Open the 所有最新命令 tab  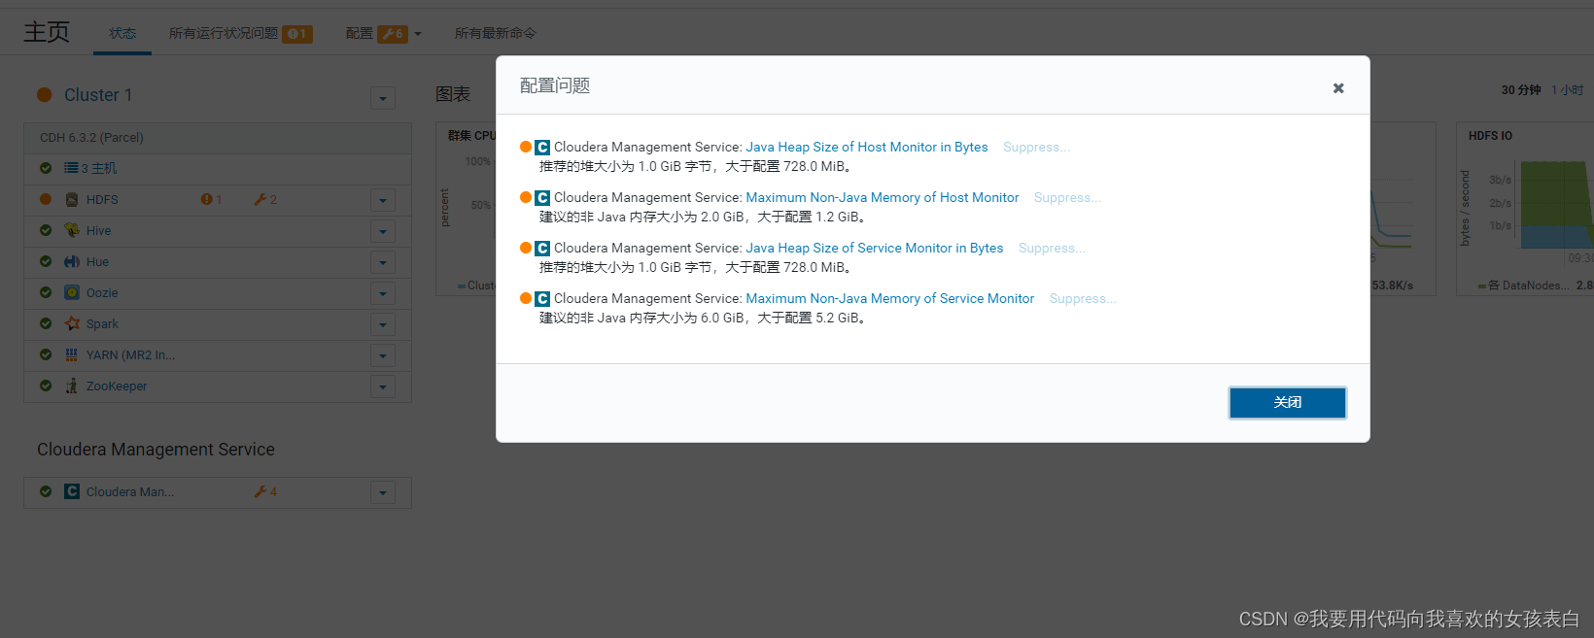496,33
